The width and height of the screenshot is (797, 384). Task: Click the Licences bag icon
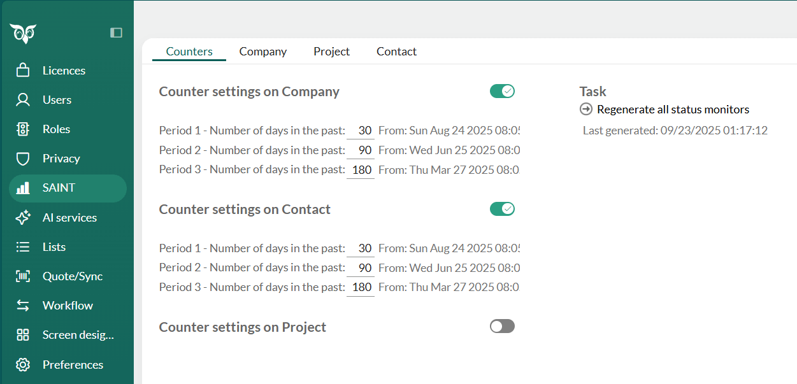pos(23,70)
